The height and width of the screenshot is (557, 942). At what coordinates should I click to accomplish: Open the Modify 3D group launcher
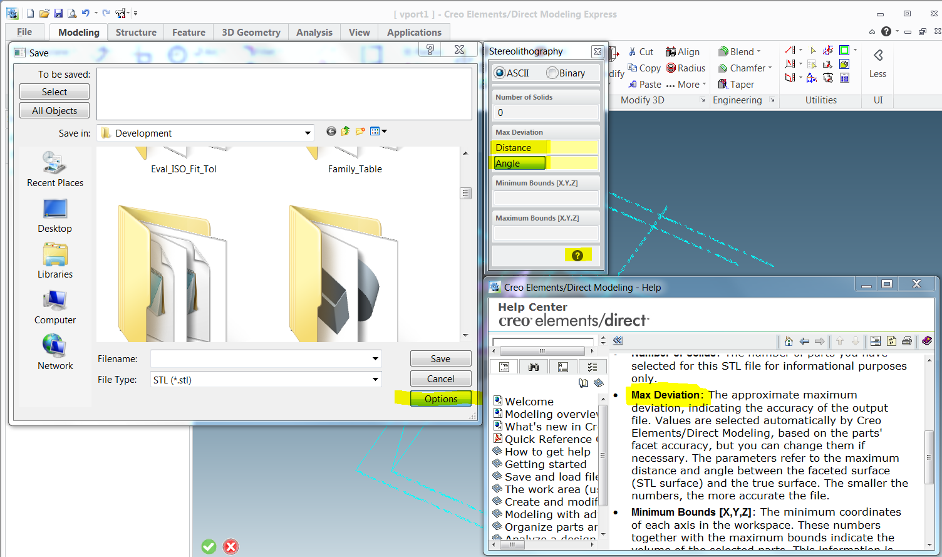point(702,100)
